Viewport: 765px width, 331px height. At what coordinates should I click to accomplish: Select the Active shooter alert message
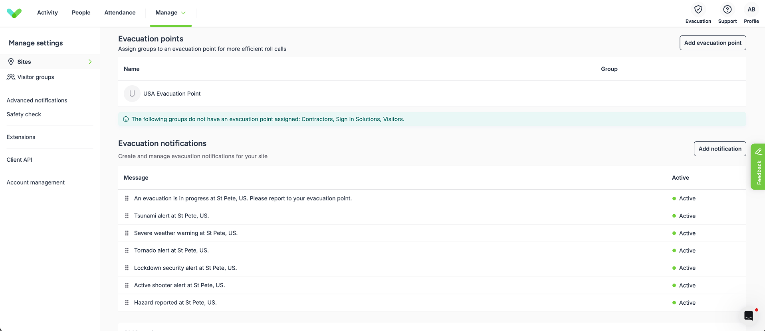pos(179,285)
